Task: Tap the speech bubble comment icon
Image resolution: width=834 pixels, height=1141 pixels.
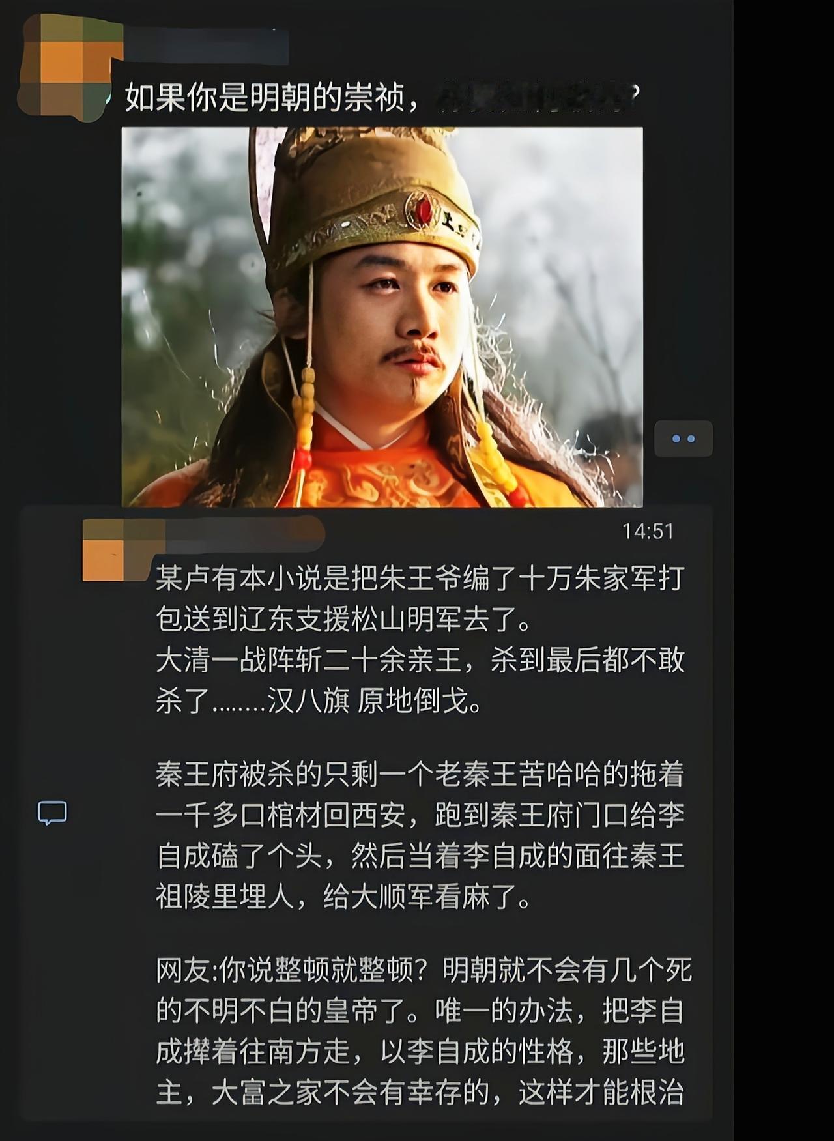Action: pos(52,812)
